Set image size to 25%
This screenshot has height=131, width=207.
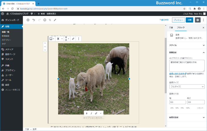(x=172, y=108)
